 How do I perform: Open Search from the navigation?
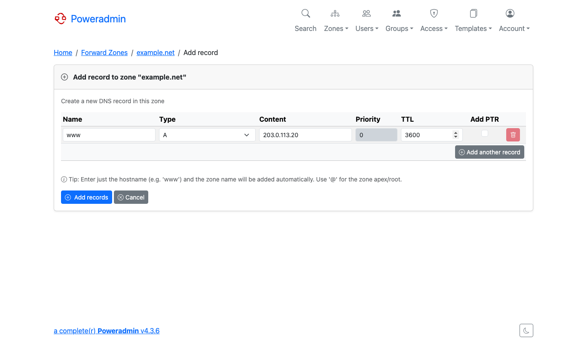pyautogui.click(x=306, y=28)
